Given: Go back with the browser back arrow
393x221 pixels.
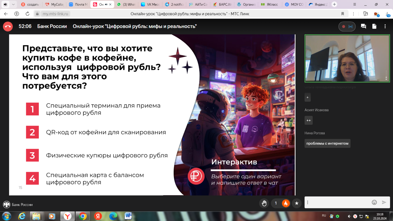Looking at the screenshot, I should [x=6, y=14].
